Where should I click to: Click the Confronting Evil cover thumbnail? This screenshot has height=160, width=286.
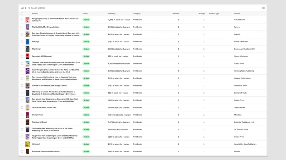point(28,129)
